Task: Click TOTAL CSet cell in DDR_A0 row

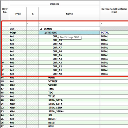Action: [114, 74]
